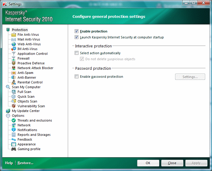The image size is (212, 171).
Task: Open Mail Anti-Virus settings
Action: (x=29, y=39)
